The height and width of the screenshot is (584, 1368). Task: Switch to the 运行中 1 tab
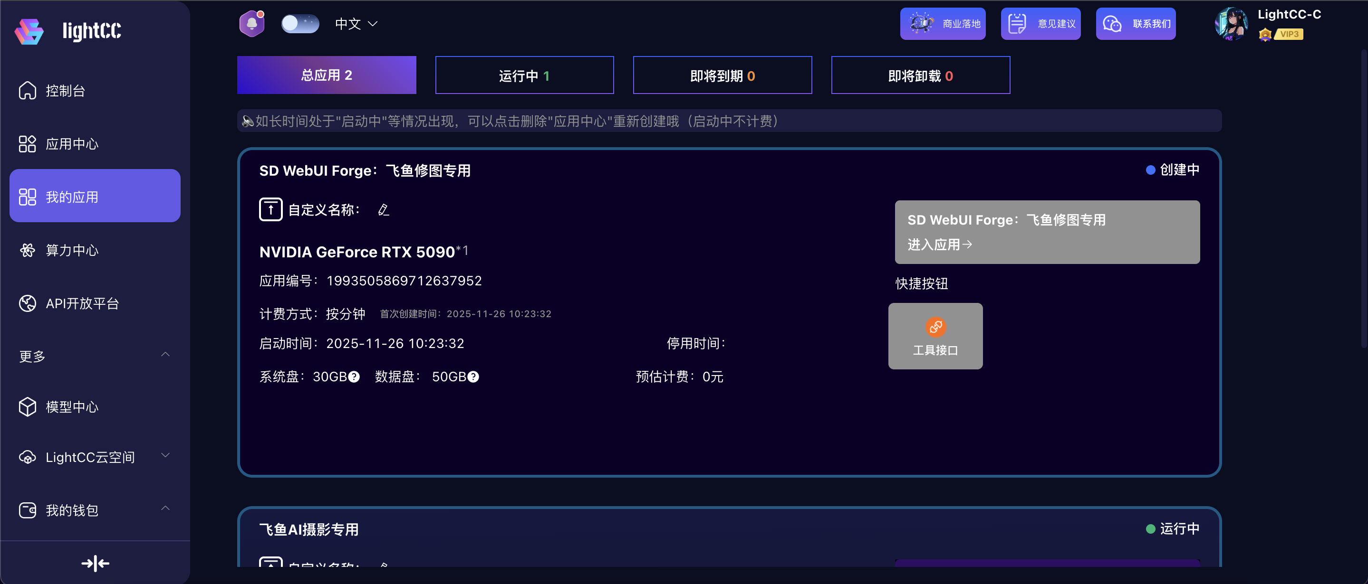pyautogui.click(x=524, y=76)
